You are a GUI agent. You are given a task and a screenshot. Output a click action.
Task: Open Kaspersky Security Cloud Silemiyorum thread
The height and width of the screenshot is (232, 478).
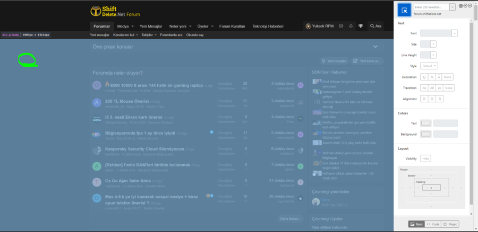click(144, 149)
